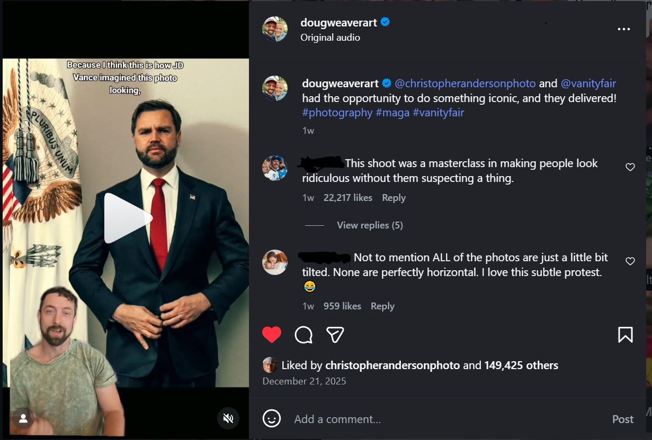652x440 pixels.
Task: Reply to the tilted photos comment
Action: point(382,306)
